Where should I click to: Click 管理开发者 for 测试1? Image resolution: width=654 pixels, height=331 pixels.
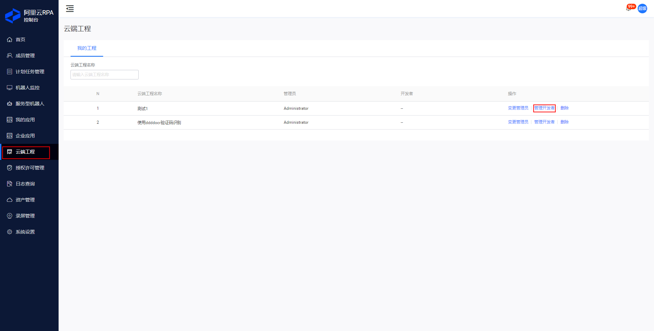coord(544,108)
